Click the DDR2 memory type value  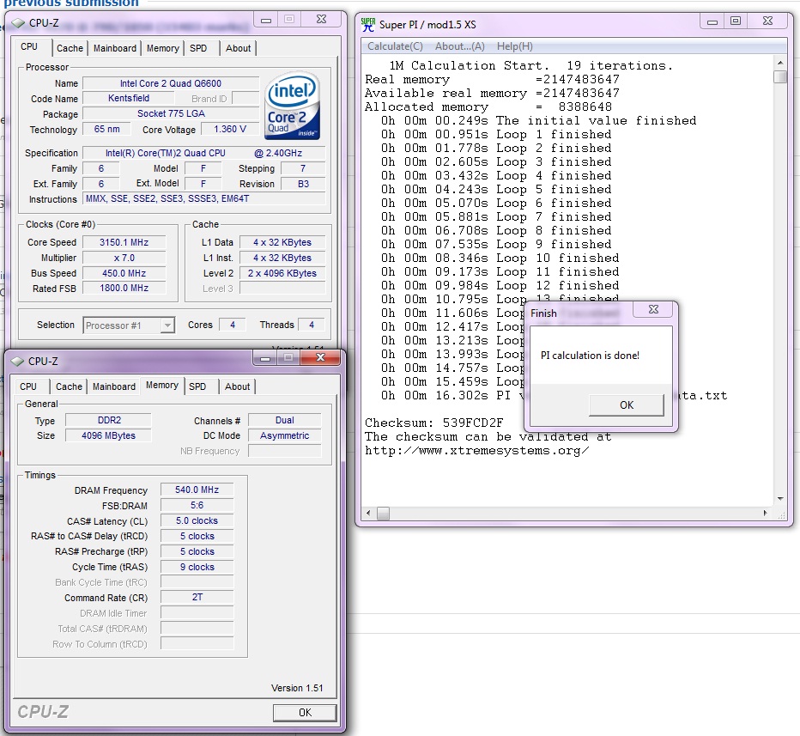109,420
